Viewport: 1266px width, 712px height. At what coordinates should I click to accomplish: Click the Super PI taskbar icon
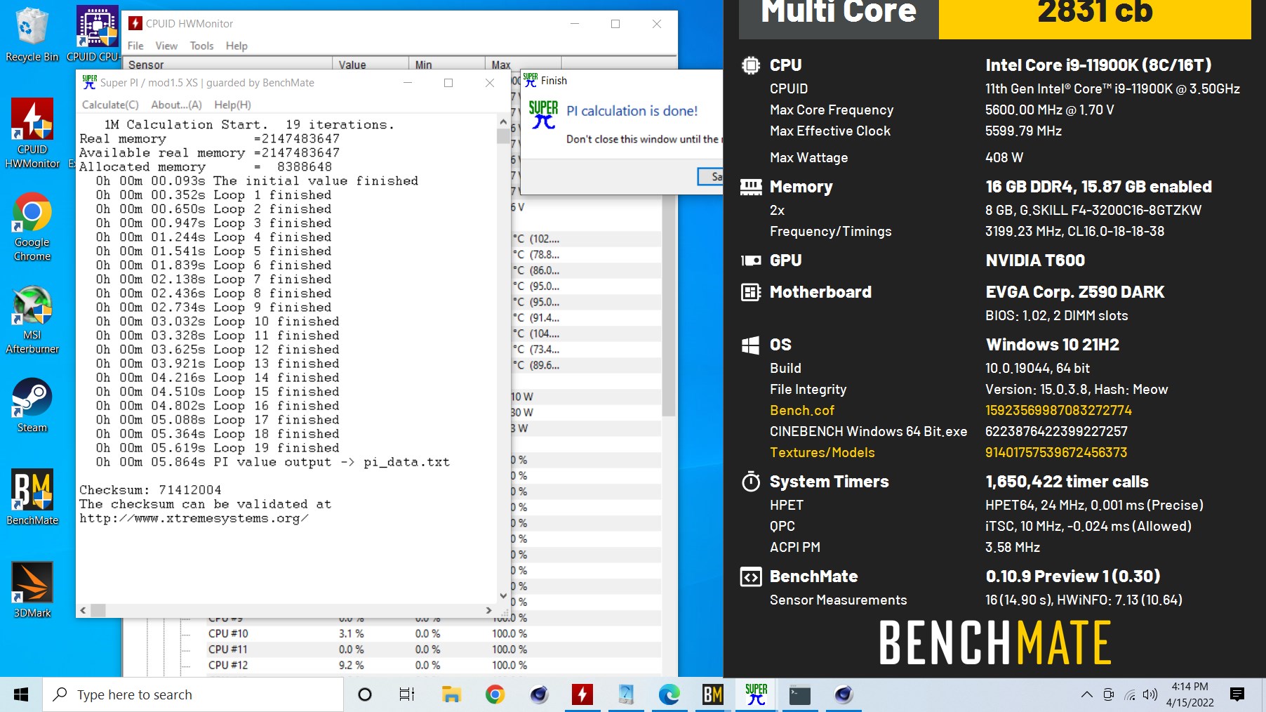[x=756, y=694]
